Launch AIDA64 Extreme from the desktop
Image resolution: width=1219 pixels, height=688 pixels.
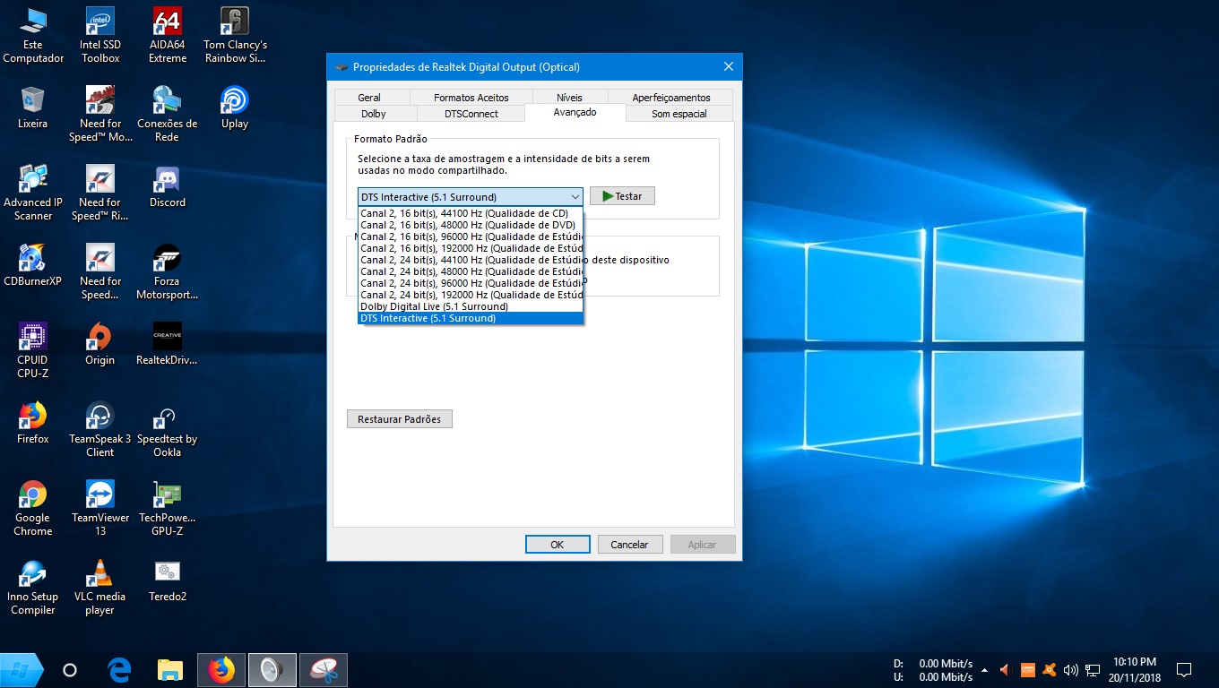[x=168, y=36]
